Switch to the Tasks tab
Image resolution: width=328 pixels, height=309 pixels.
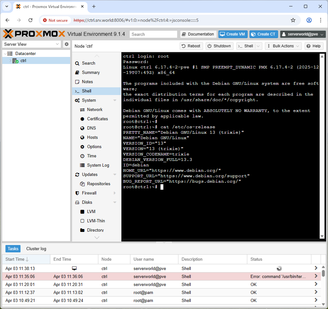point(13,249)
